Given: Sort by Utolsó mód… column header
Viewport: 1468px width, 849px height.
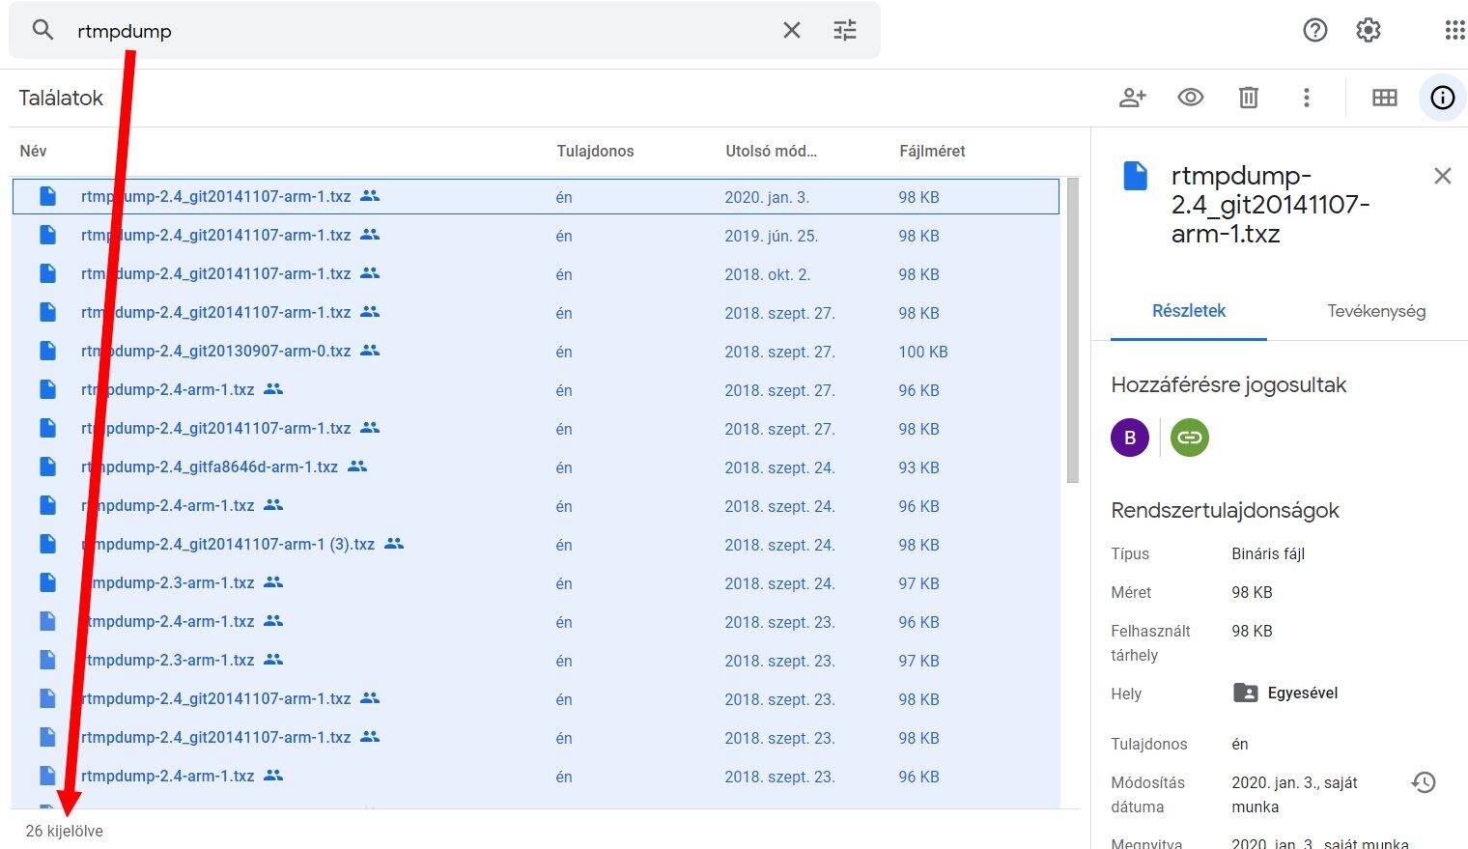Looking at the screenshot, I should point(771,151).
